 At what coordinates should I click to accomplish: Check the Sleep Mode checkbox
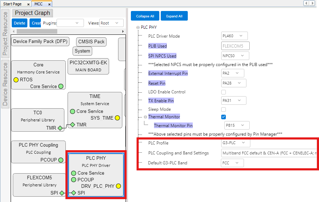[x=224, y=109]
